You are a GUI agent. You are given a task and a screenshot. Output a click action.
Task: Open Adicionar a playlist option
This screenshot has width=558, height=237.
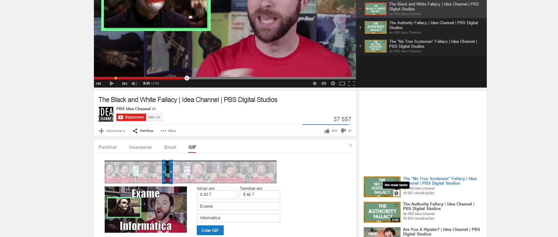(x=112, y=131)
